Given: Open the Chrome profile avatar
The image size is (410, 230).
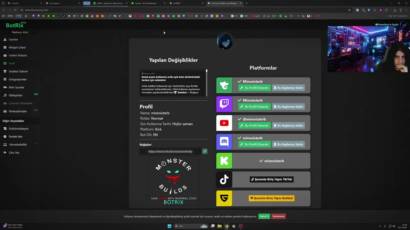Looking at the screenshot, I should (401, 10).
